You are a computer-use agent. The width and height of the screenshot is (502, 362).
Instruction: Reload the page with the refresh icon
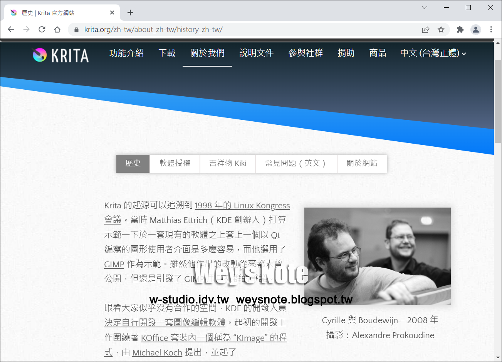click(x=42, y=29)
